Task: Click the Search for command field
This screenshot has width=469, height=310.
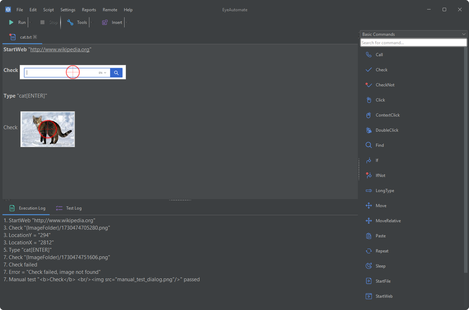Action: click(413, 43)
